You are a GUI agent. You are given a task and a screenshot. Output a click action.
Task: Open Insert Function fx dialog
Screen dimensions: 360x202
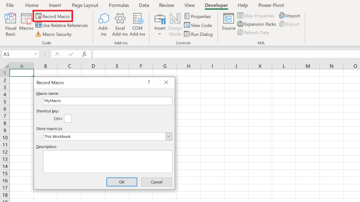pyautogui.click(x=84, y=54)
